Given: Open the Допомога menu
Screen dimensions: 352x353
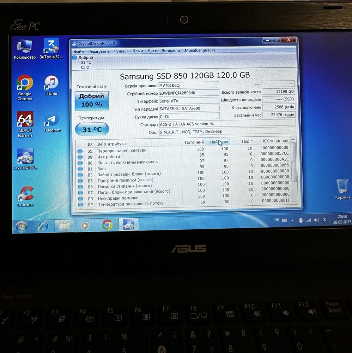Looking at the screenshot, I should point(171,51).
